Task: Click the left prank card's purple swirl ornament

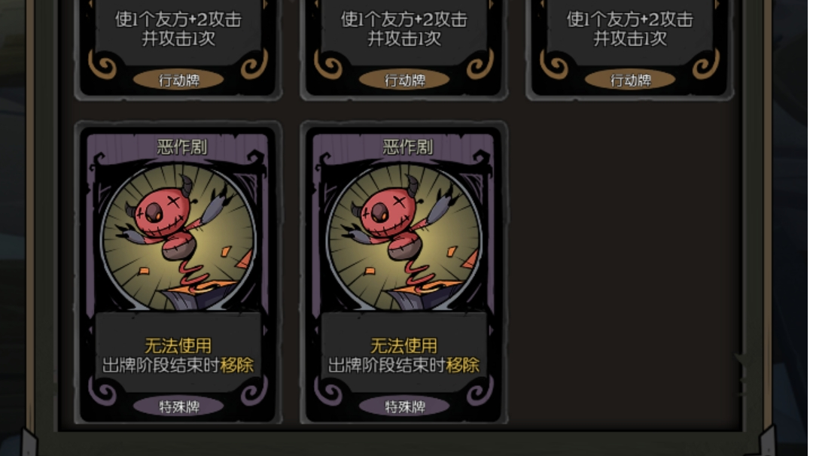Action: point(102,391)
